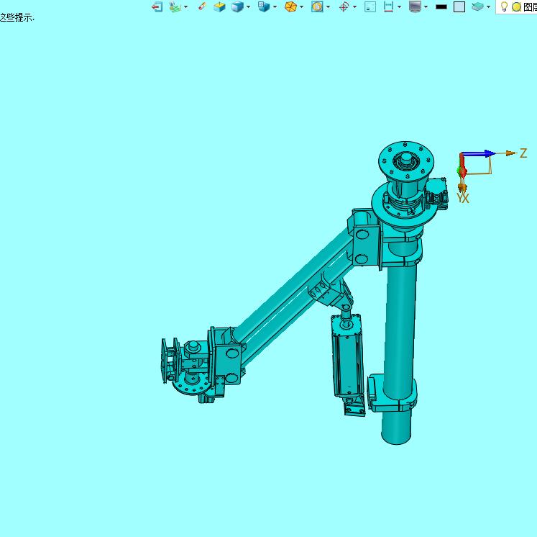Image resolution: width=537 pixels, height=537 pixels.
Task: Click the teal layer stack icon
Action: (478, 6)
